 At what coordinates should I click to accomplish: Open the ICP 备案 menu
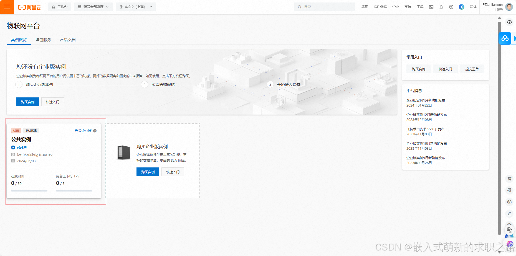coord(380,7)
